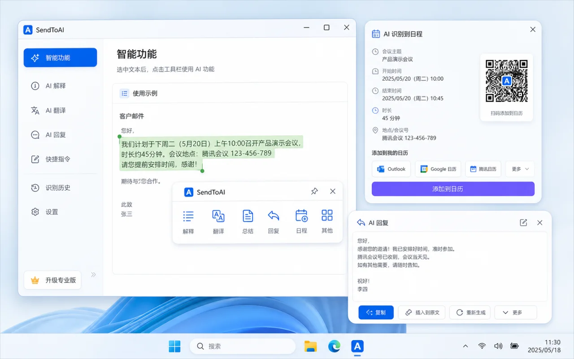The height and width of the screenshot is (359, 574).
Task: Open Wi-Fi network tray icon
Action: coord(482,346)
